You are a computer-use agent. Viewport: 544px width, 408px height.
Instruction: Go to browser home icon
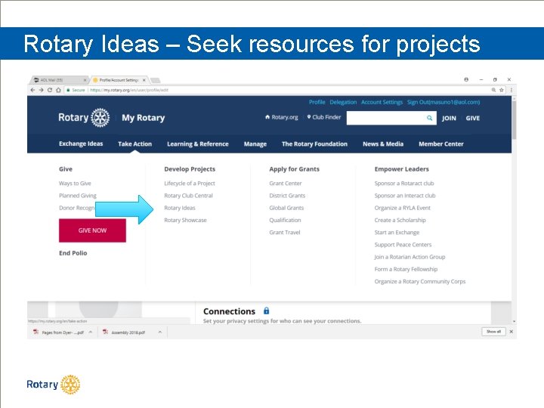click(58, 90)
